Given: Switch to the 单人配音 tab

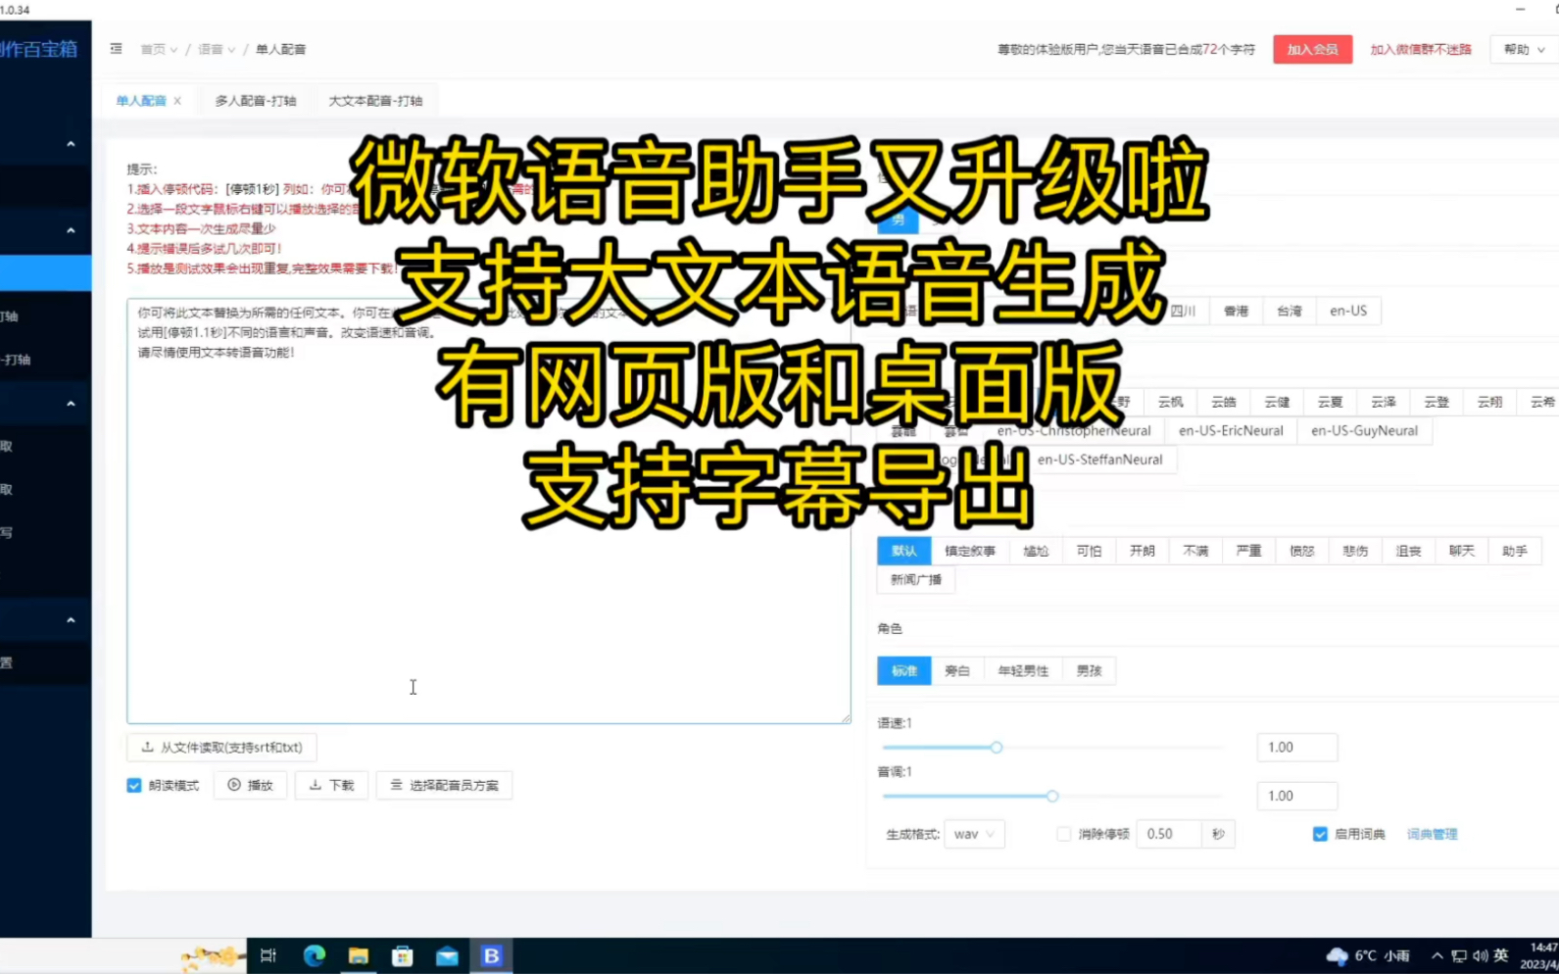Looking at the screenshot, I should click(141, 101).
